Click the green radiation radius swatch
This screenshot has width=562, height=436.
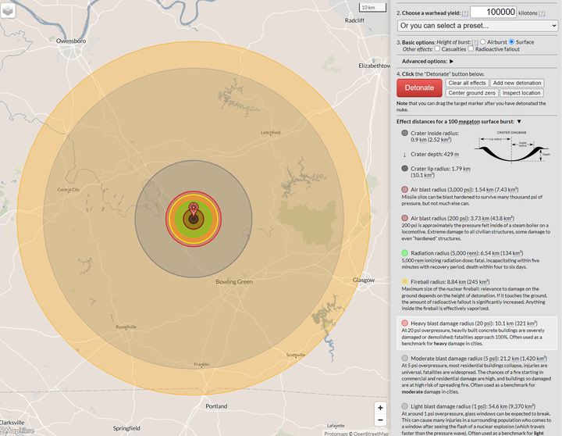404,253
